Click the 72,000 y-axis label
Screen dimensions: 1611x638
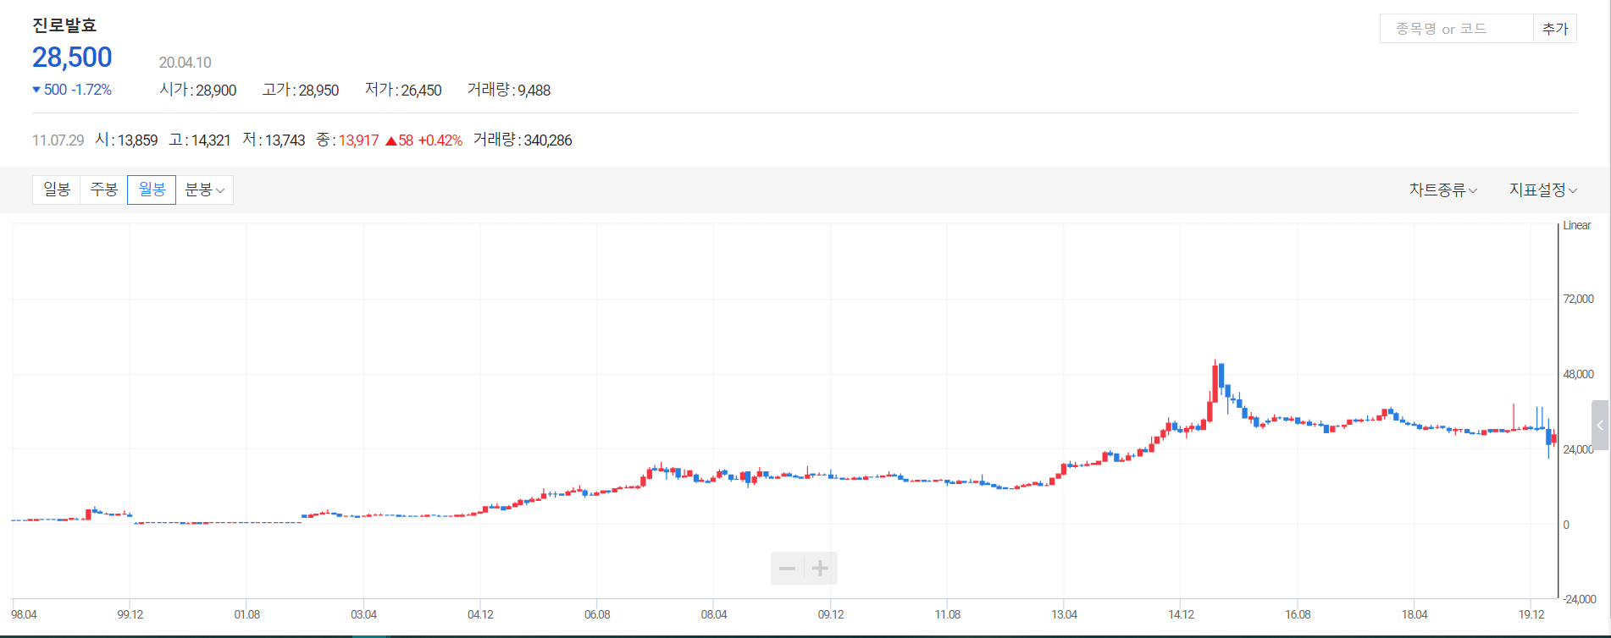pyautogui.click(x=1578, y=299)
